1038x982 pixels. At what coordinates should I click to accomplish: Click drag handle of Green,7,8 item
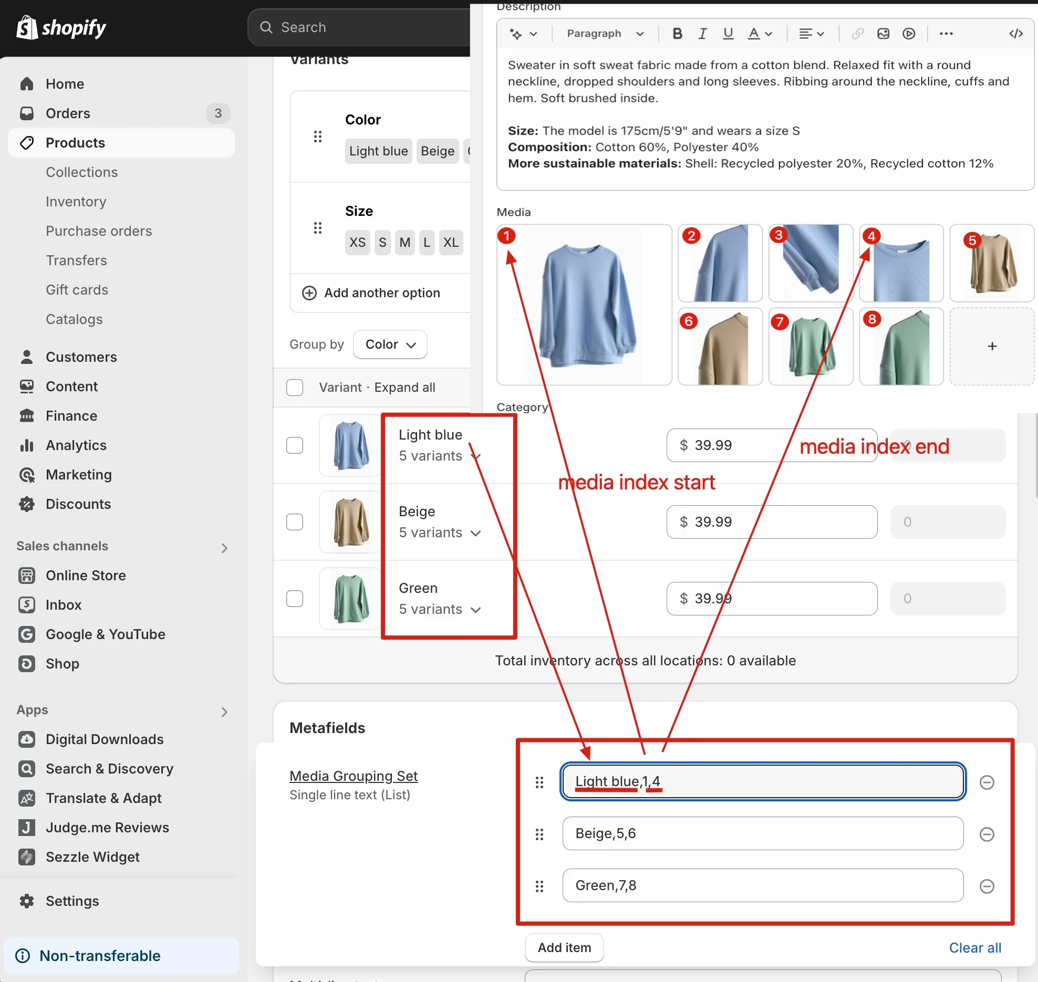tap(539, 886)
